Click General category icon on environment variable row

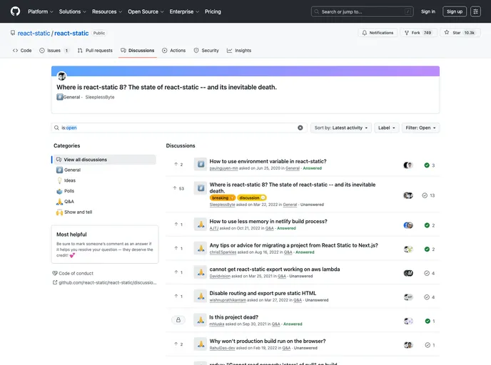click(201, 164)
